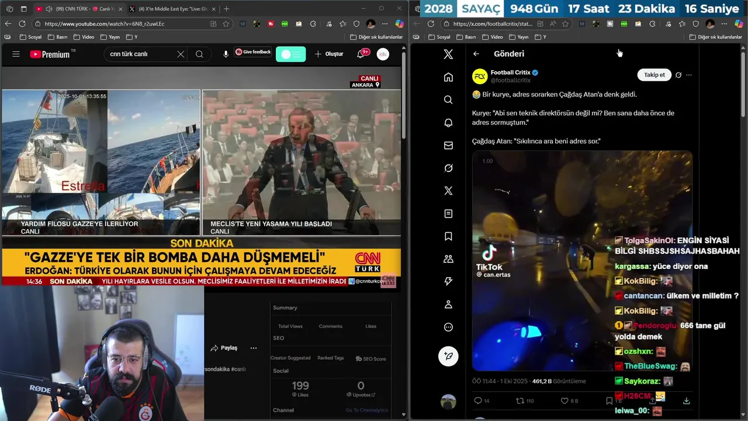Open post options ellipsis on X
748x421 pixels.
pos(689,75)
